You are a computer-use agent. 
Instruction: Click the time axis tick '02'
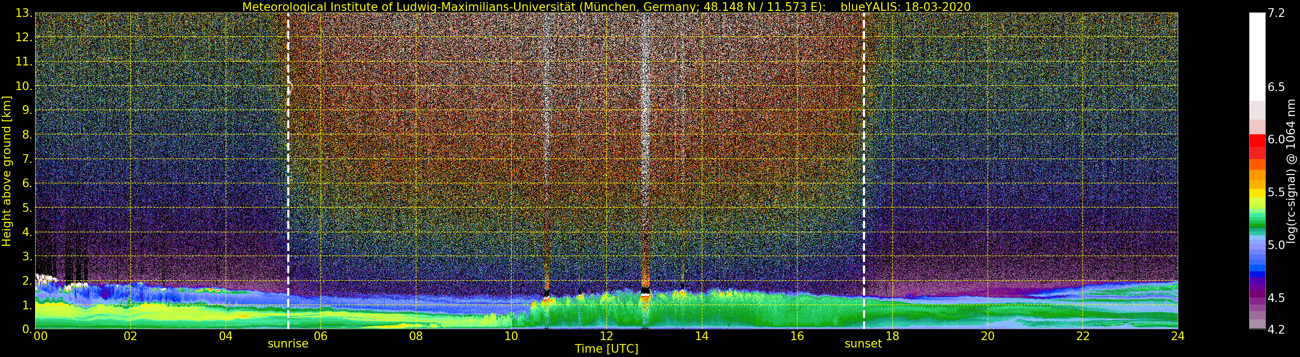coord(130,336)
